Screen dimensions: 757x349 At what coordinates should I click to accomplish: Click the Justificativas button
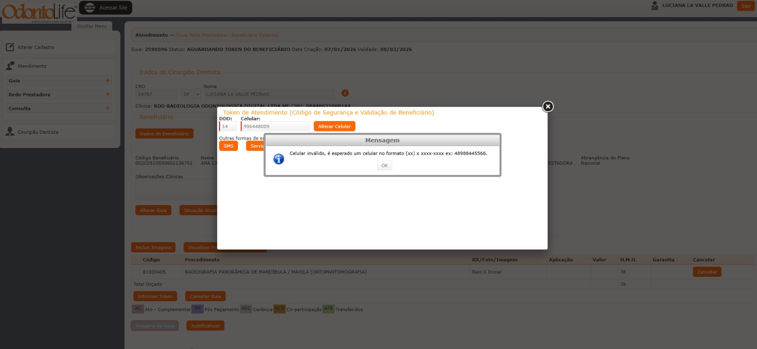pos(205,325)
